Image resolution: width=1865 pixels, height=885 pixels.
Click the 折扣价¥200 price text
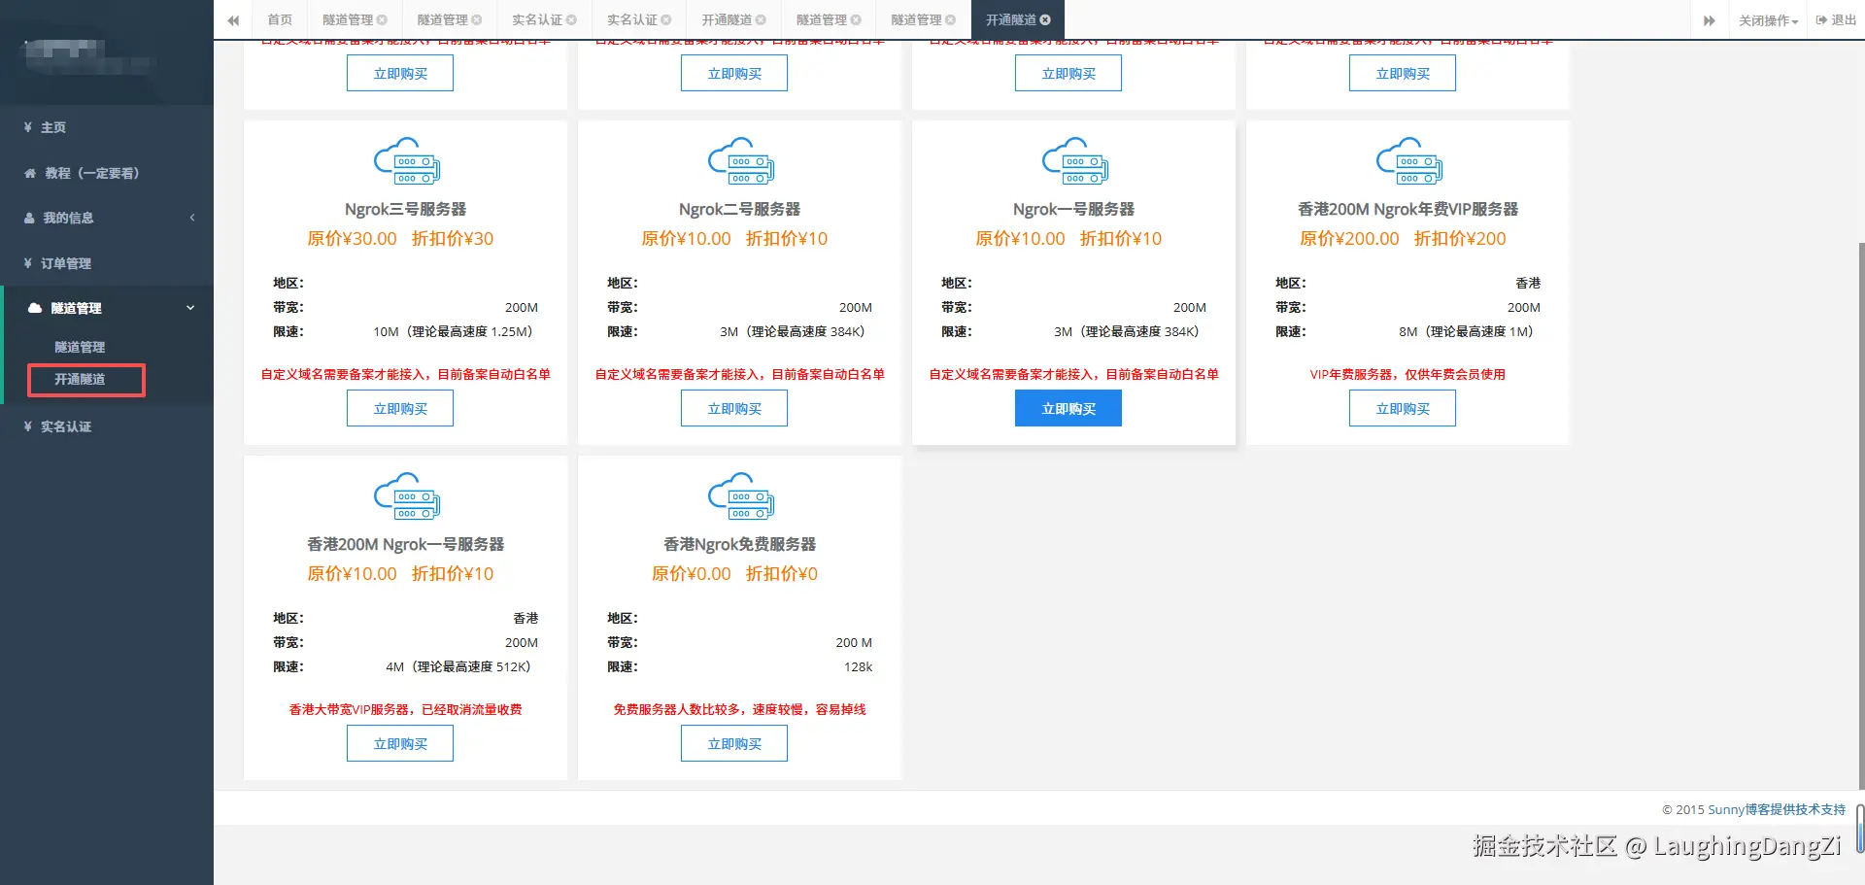[1460, 239]
